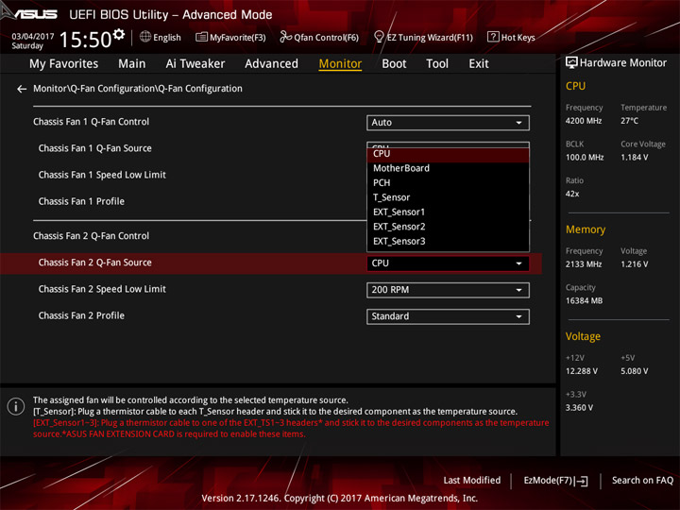Open the Ai Tweaker tab
This screenshot has height=510, width=680.
point(195,64)
